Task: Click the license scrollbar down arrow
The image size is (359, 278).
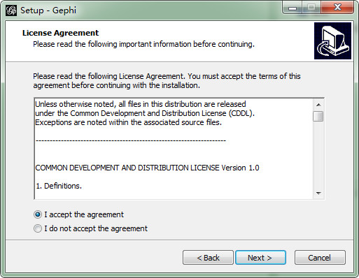Action: pos(318,193)
